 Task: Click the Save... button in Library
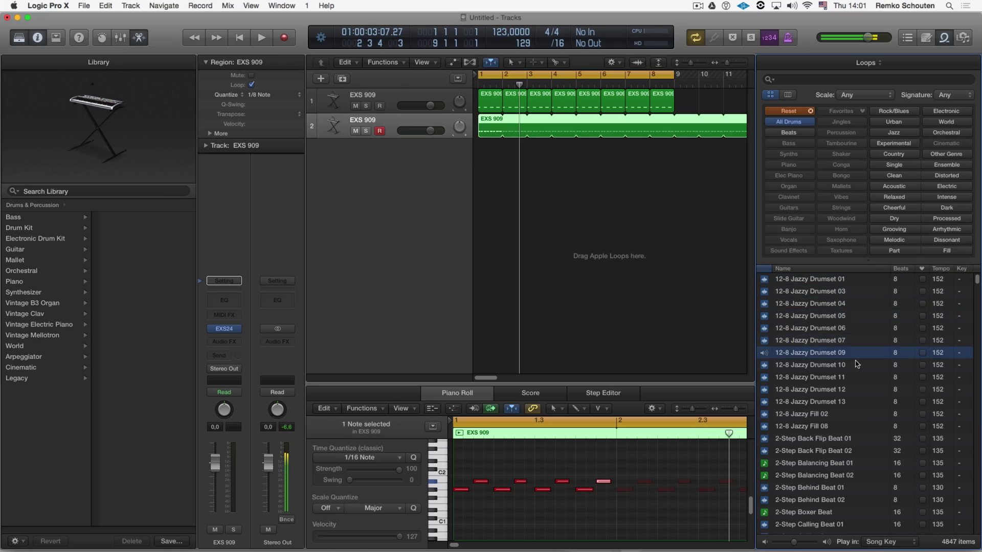(171, 541)
